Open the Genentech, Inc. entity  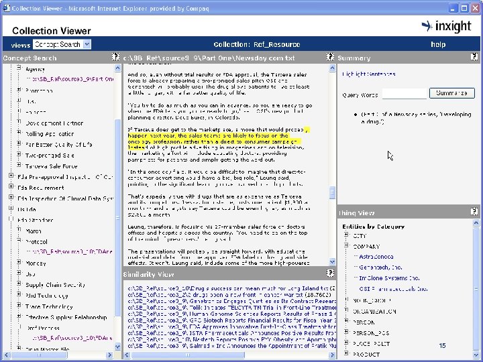click(381, 267)
